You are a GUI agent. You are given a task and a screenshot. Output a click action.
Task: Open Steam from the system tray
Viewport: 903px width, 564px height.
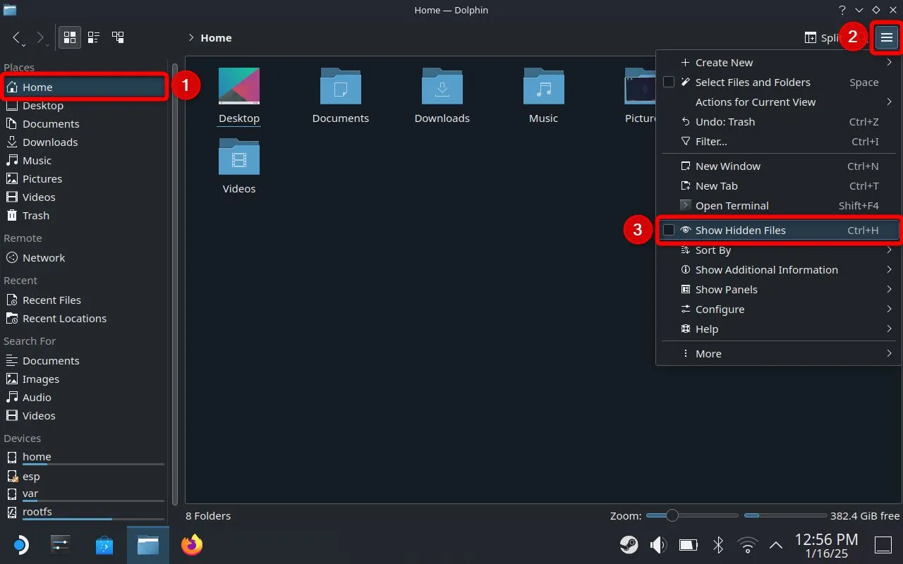click(x=629, y=545)
